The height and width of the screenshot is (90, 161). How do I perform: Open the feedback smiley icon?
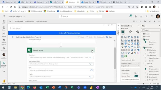152,16
